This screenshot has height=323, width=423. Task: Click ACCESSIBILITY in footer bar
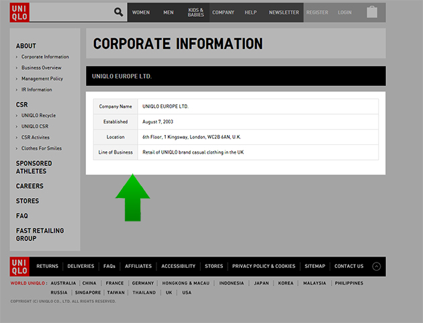point(179,267)
